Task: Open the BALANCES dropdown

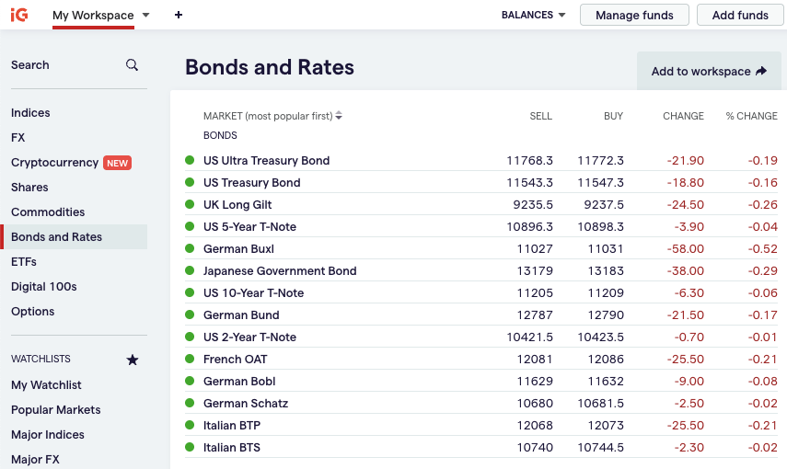Action: pos(534,15)
